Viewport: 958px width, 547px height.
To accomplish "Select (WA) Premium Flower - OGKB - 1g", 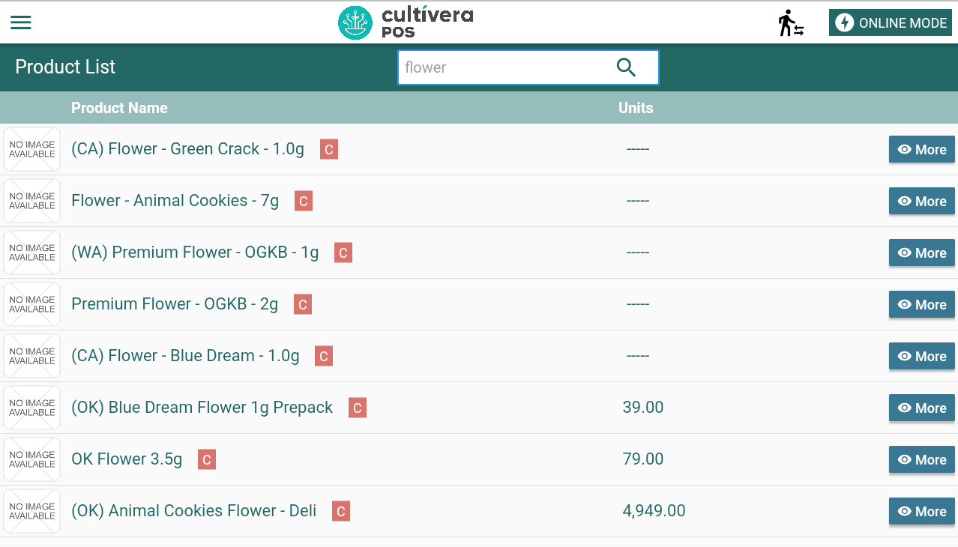I will coord(195,253).
